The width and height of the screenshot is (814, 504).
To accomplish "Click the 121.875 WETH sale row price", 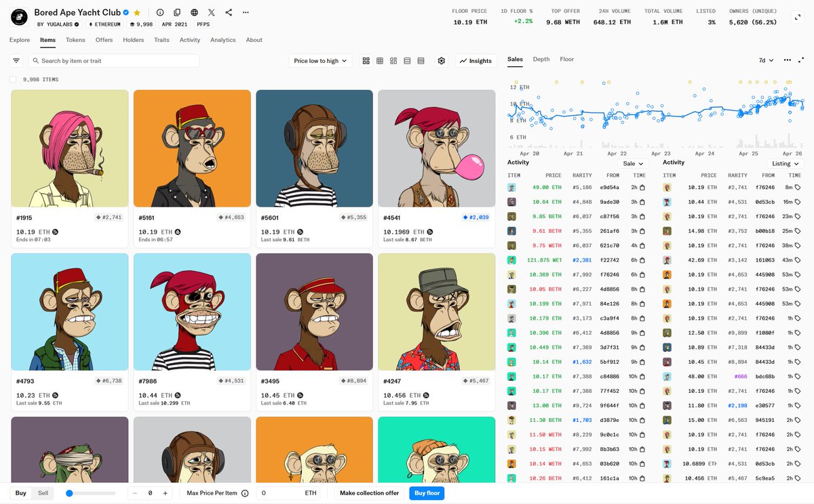I will click(x=544, y=260).
